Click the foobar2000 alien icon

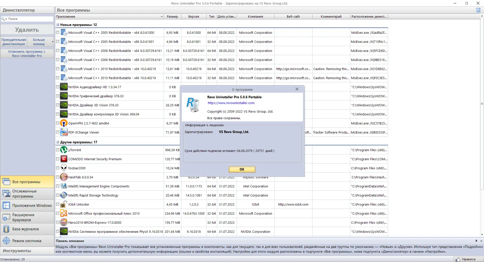(x=64, y=168)
